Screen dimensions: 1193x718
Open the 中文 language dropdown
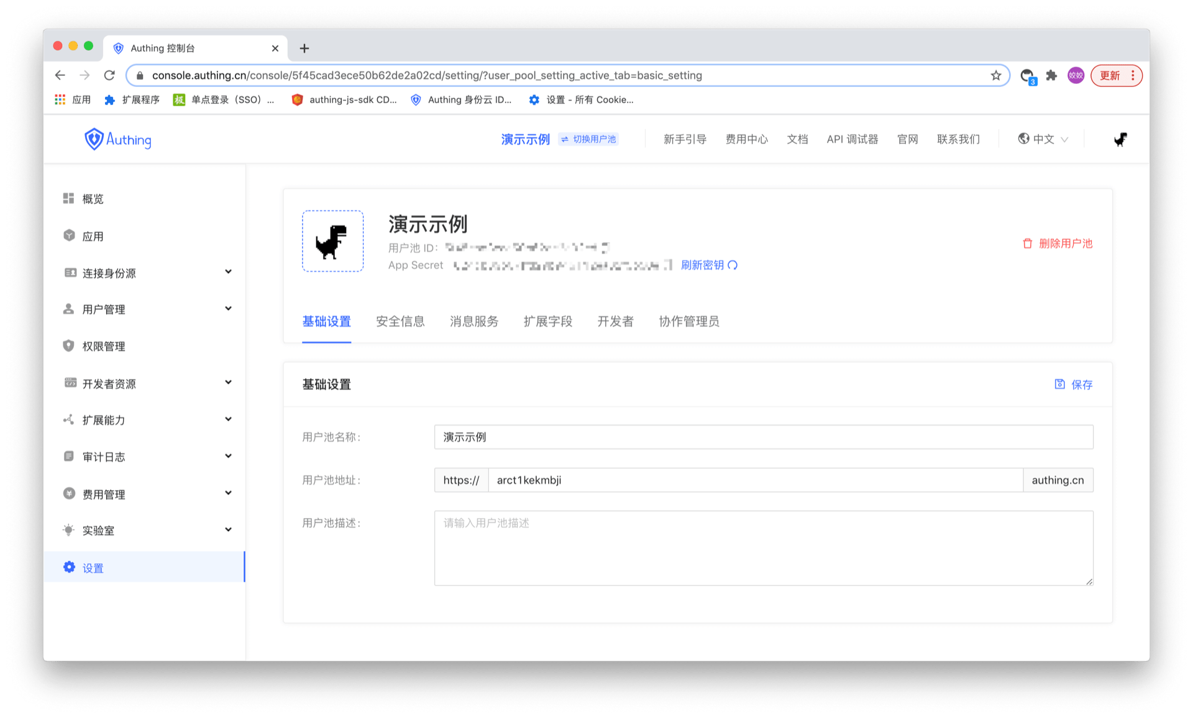click(1044, 139)
